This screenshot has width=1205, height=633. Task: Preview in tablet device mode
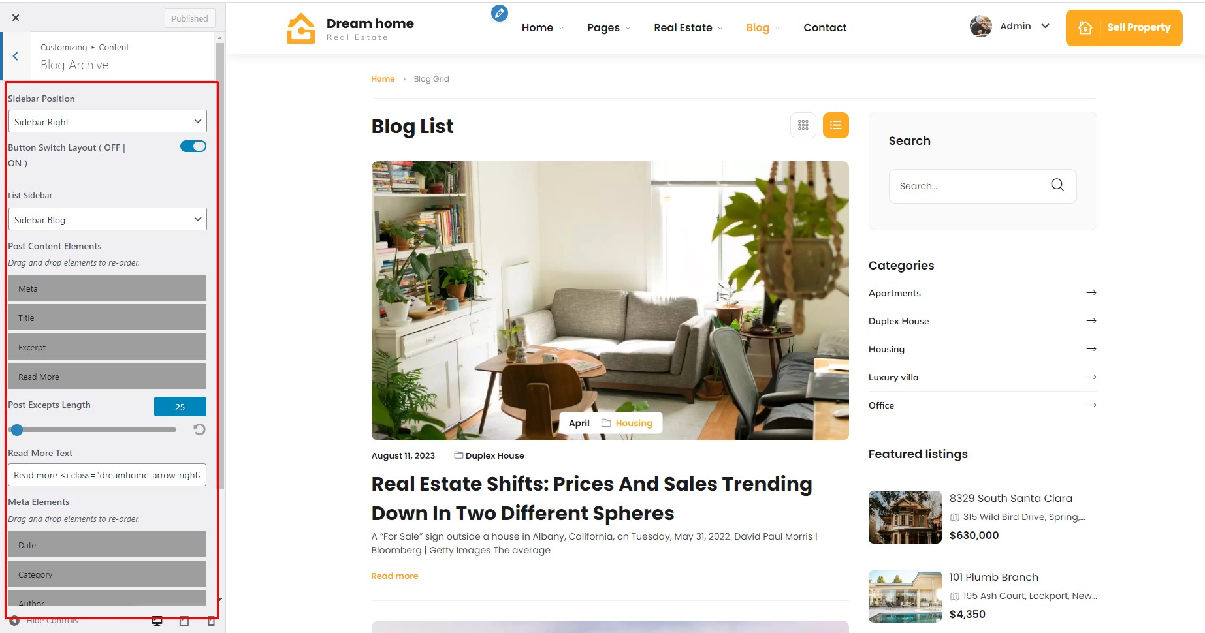184,621
